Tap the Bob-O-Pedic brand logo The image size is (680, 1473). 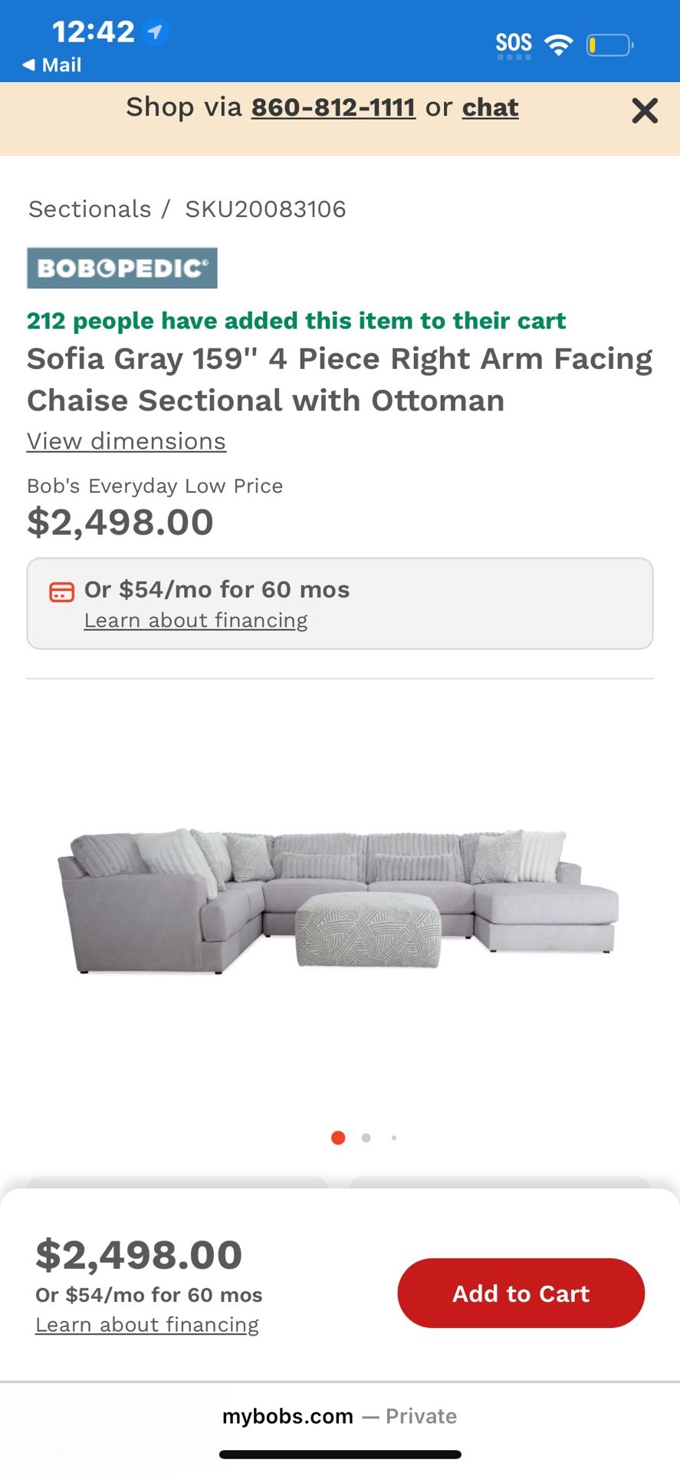click(122, 268)
